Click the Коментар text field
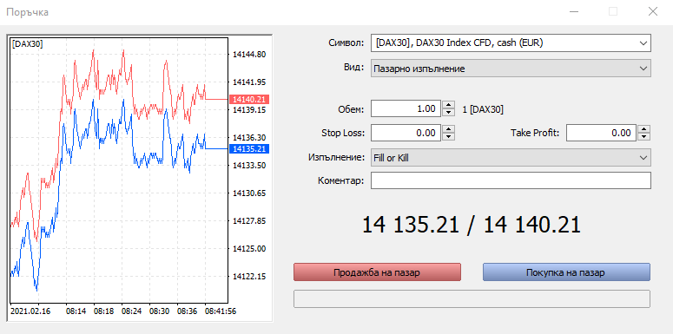Image resolution: width=673 pixels, height=334 pixels. 511,180
